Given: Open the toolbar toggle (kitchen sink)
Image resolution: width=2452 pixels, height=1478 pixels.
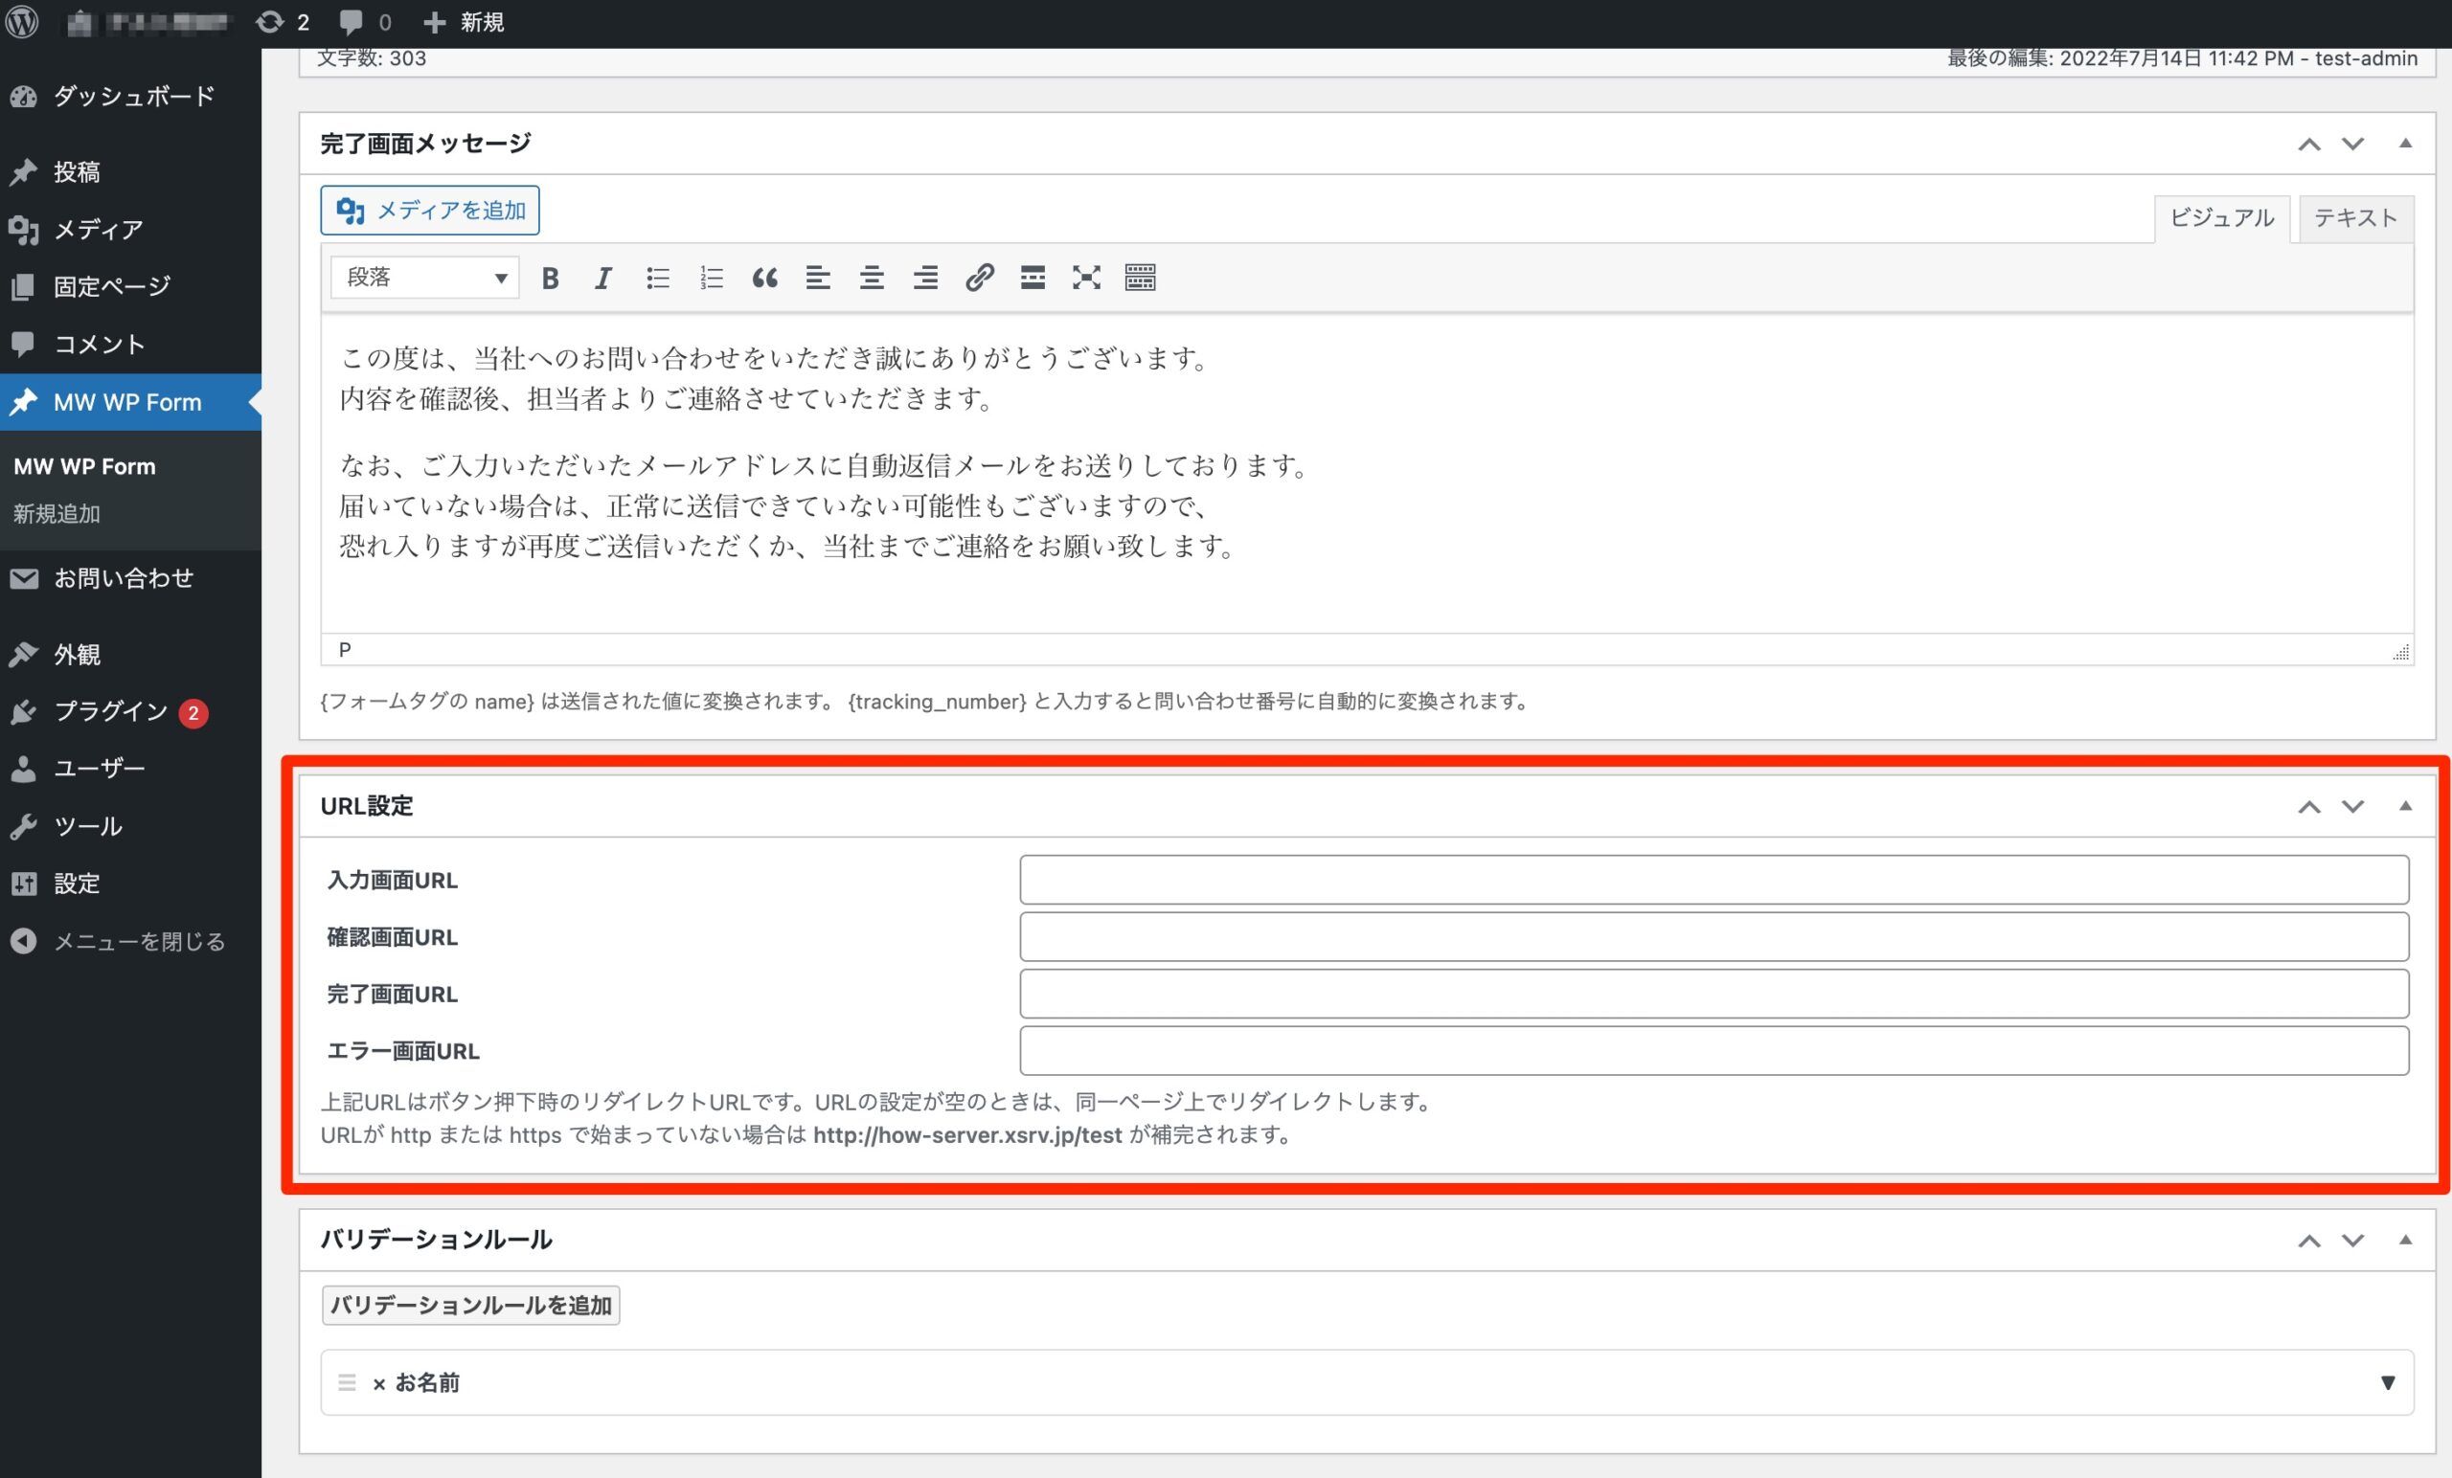Looking at the screenshot, I should click(1141, 279).
